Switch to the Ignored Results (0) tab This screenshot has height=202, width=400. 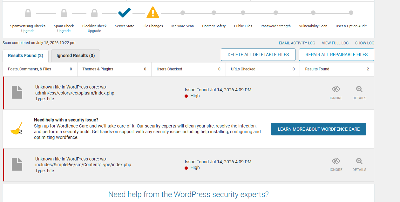tap(76, 56)
